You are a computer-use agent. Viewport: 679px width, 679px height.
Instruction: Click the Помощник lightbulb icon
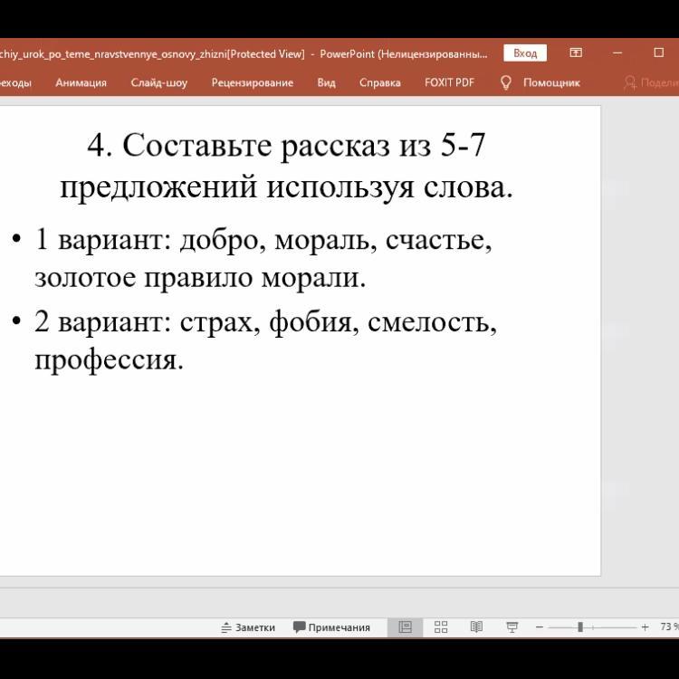(506, 82)
